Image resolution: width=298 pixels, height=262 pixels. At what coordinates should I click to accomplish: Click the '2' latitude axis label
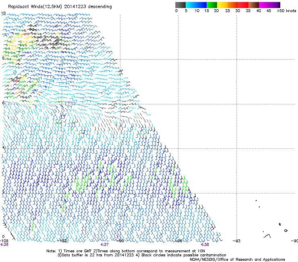[x=3, y=192]
